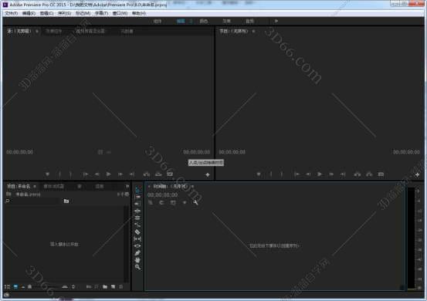Step forward one frame in Source monitor
The image size is (427, 301).
[x=120, y=174]
